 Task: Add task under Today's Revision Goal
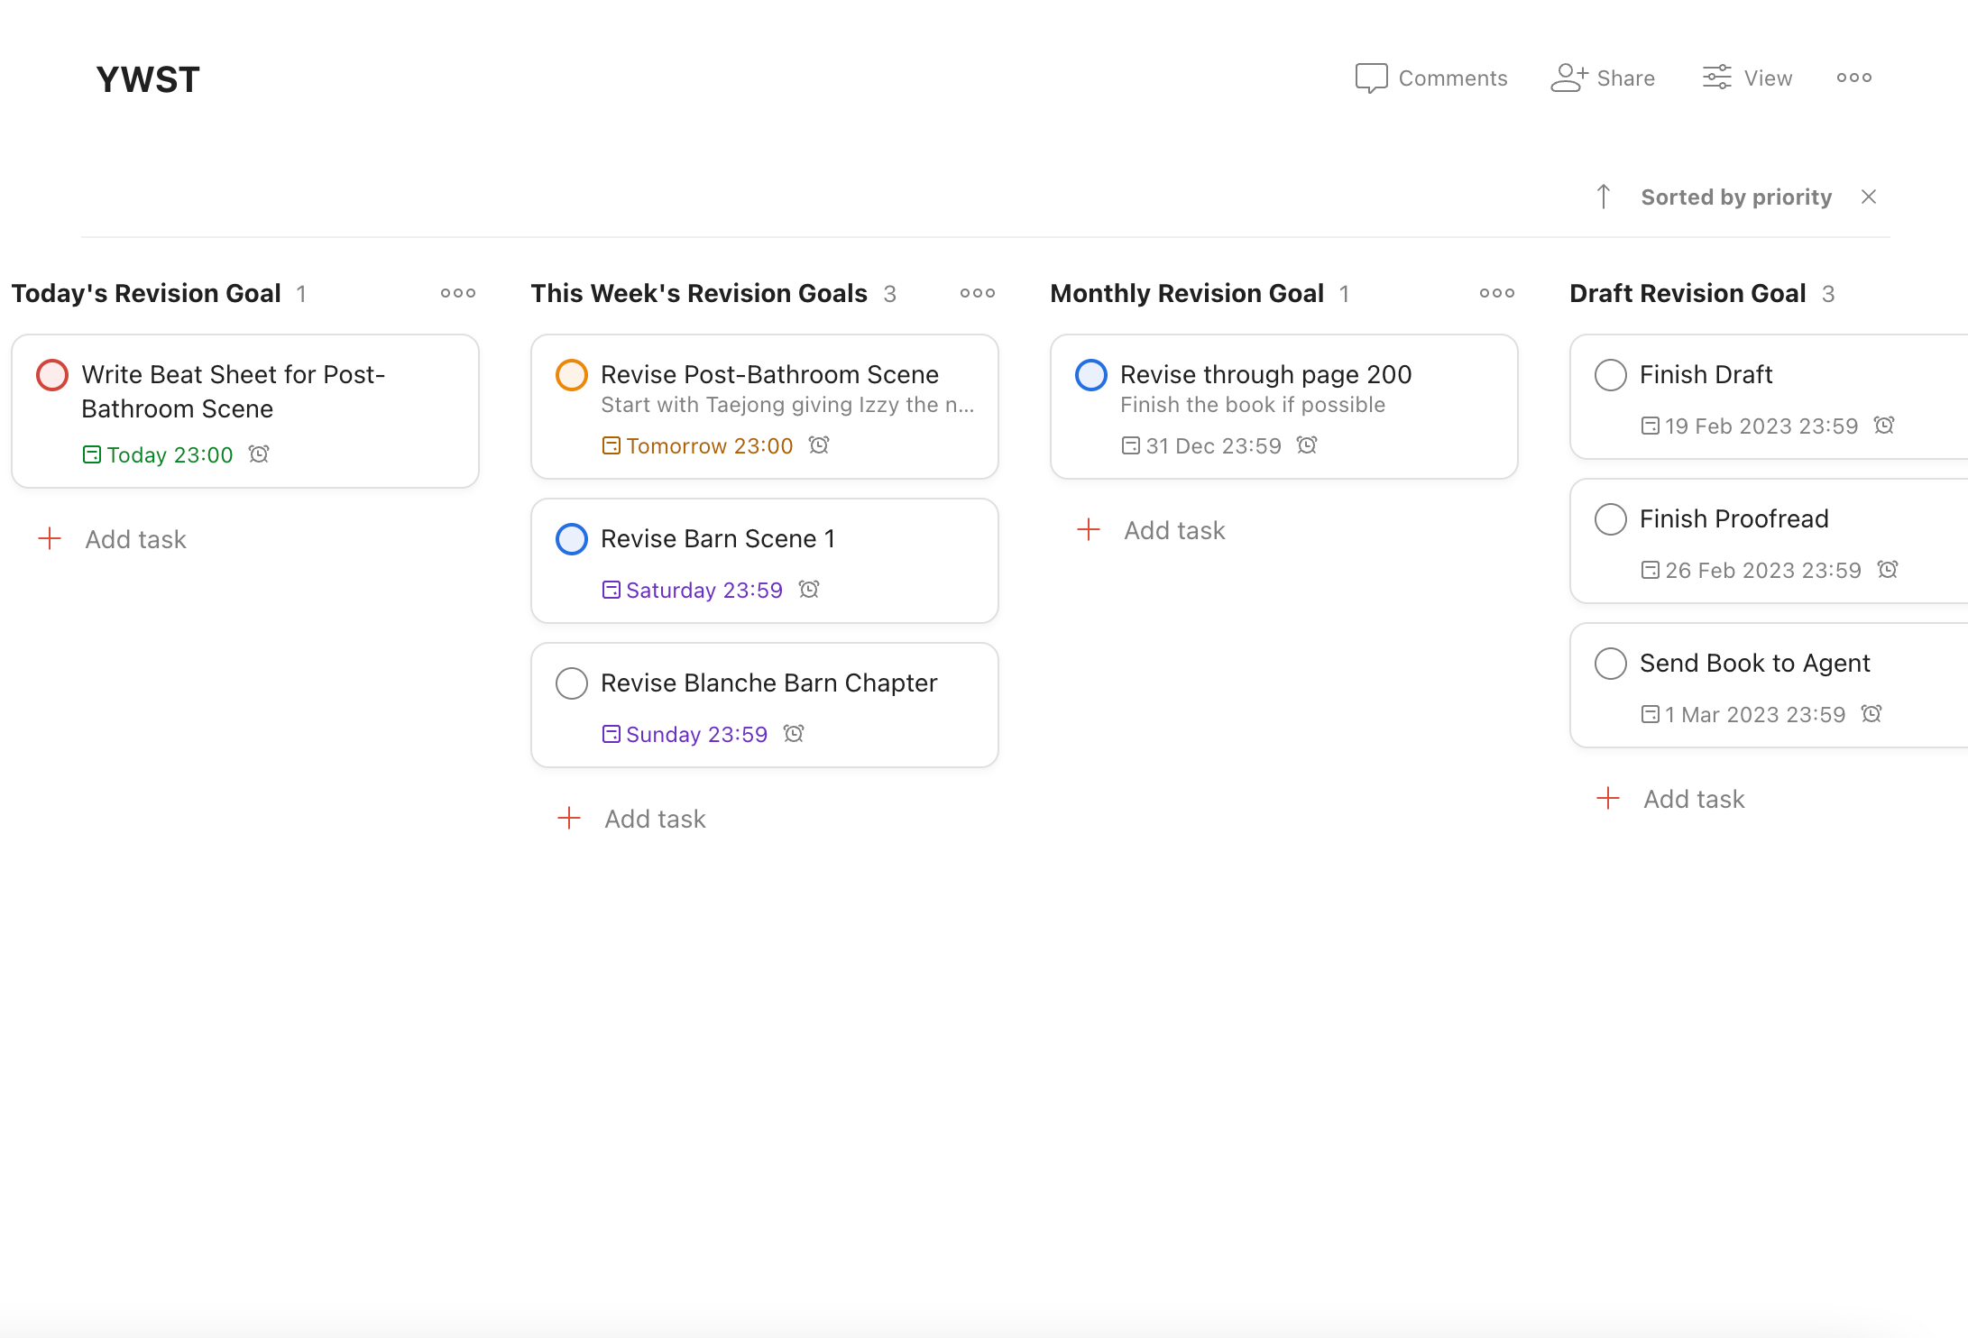135,539
